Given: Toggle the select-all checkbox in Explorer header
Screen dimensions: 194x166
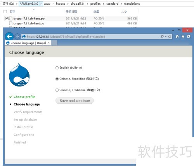Looking at the screenshot, I should (x=5, y=12).
